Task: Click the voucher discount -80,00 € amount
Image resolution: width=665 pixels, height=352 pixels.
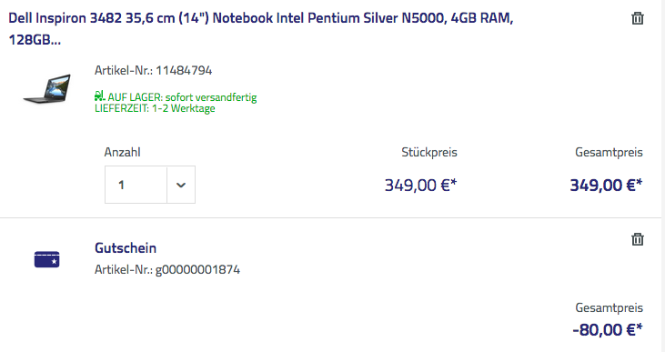Action: point(608,329)
